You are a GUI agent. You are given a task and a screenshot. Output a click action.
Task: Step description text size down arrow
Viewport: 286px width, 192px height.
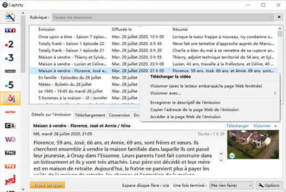click(x=221, y=160)
